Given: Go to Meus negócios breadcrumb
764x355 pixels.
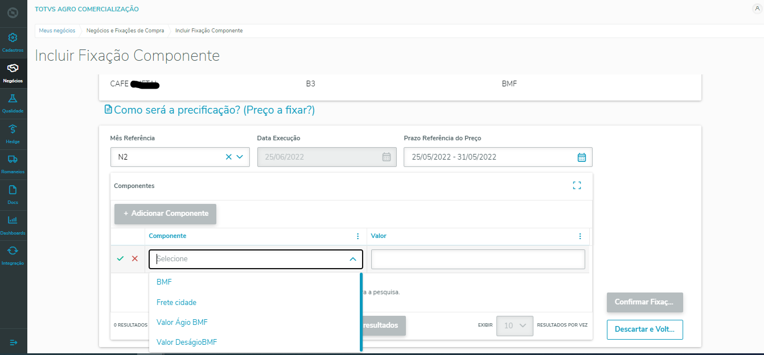Looking at the screenshot, I should tap(57, 31).
